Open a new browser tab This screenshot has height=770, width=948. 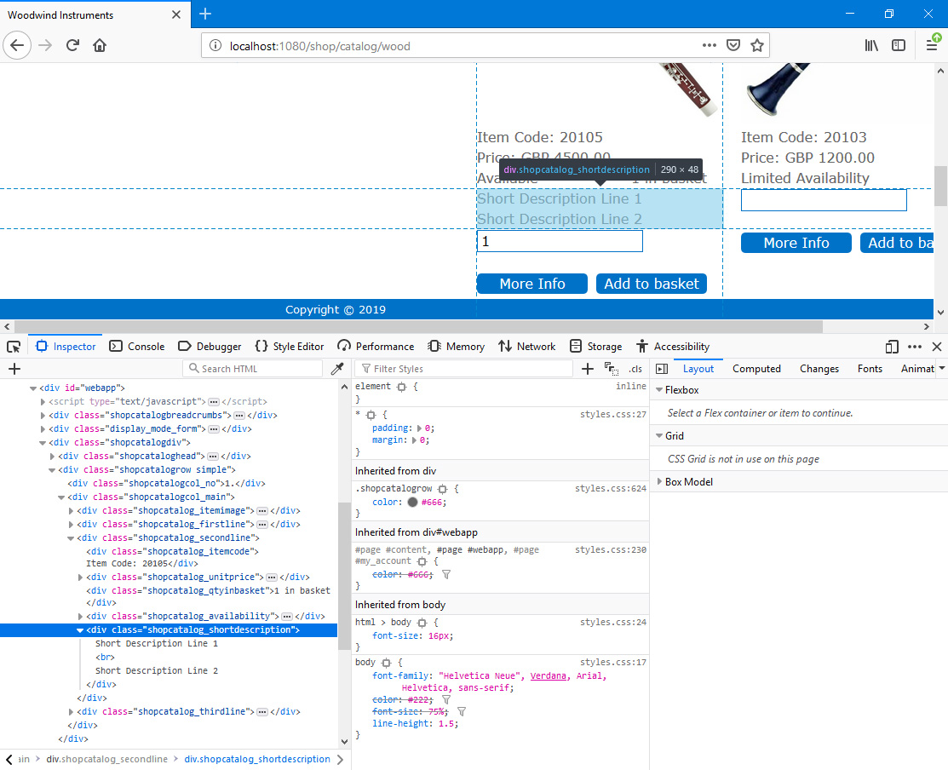point(205,14)
